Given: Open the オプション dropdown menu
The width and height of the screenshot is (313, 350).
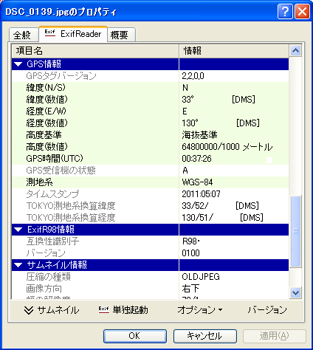Looking at the screenshot, I should [200, 310].
